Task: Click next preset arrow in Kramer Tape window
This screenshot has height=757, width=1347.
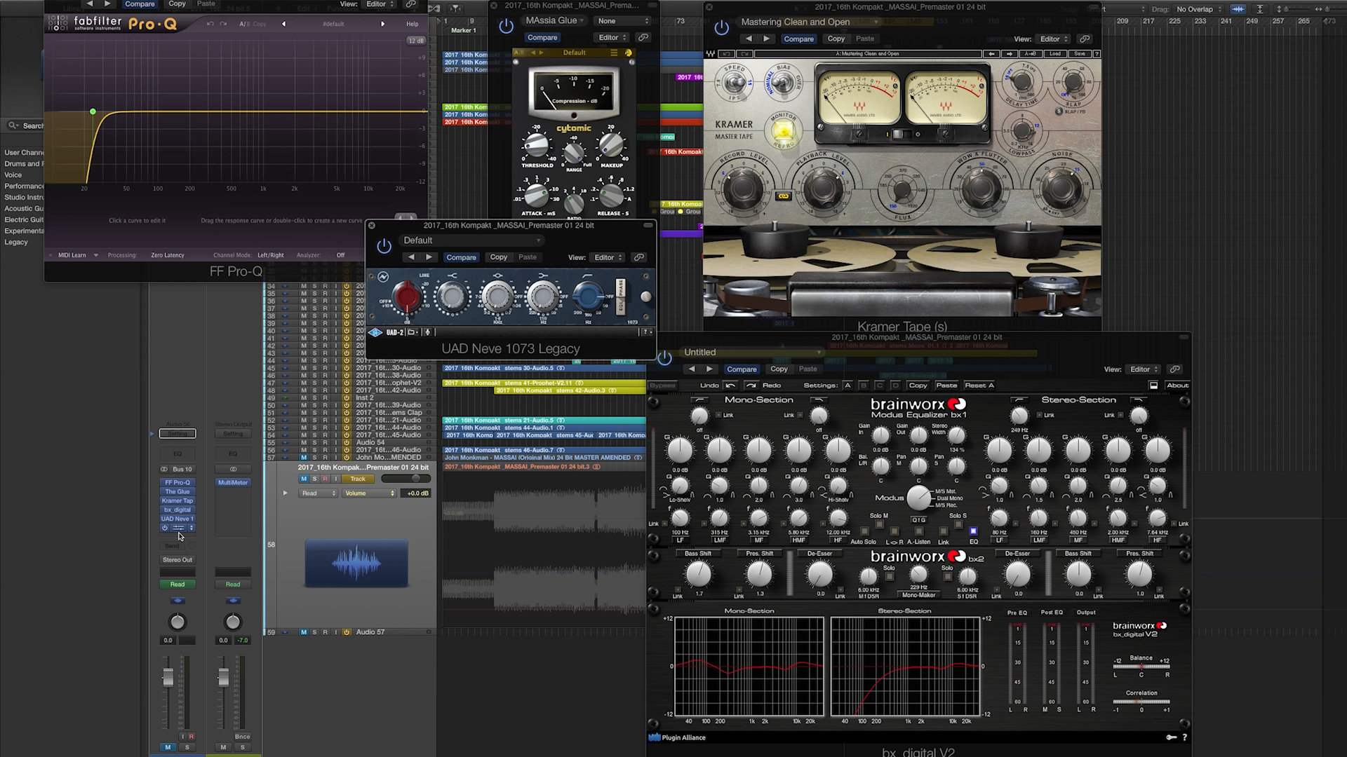Action: [766, 39]
